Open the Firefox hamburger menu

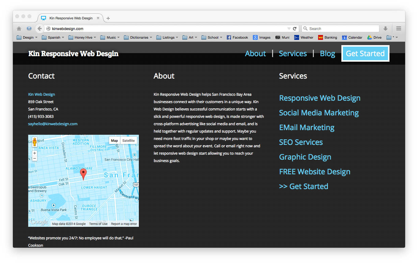399,29
